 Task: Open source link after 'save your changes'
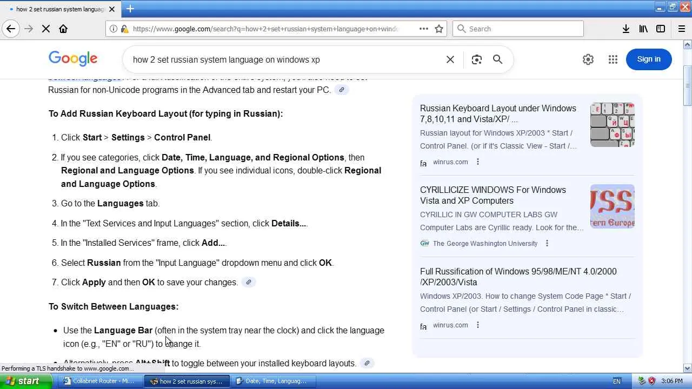point(249,282)
